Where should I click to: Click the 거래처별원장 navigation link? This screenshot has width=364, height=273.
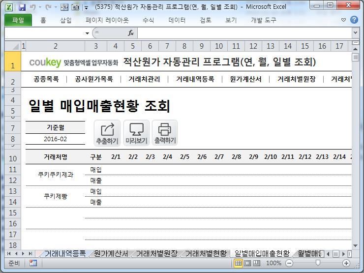point(297,79)
